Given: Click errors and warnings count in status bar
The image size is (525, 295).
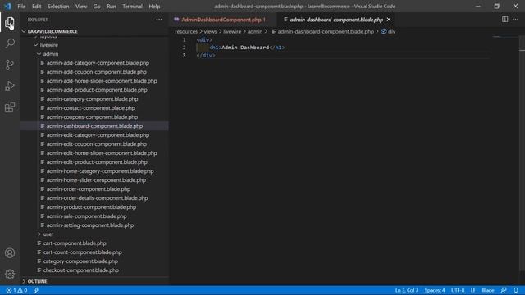Looking at the screenshot, I should tap(16, 290).
